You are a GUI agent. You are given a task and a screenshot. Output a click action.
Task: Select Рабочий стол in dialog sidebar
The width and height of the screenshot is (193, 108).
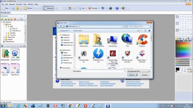coord(68,45)
